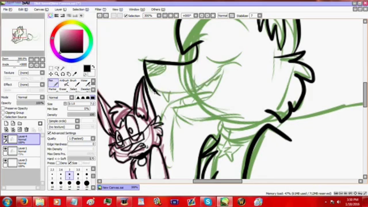Select brush size 7 preset
The height and width of the screenshot is (207, 368).
click(x=69, y=176)
